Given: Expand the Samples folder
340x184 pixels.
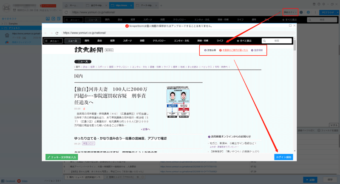Looking at the screenshot, I should click(2, 24).
